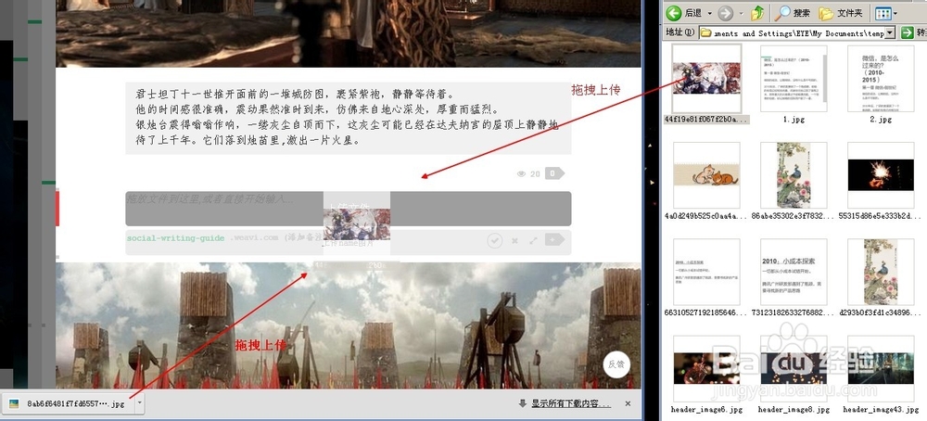Open the download item dropdown arrow
Screen dimensions: 927x421
coord(139,404)
